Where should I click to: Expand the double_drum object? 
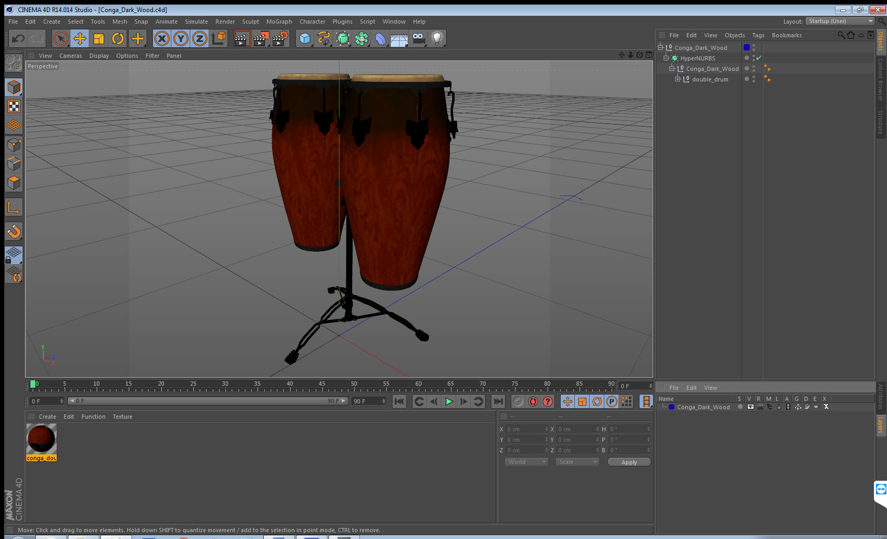pyautogui.click(x=678, y=79)
